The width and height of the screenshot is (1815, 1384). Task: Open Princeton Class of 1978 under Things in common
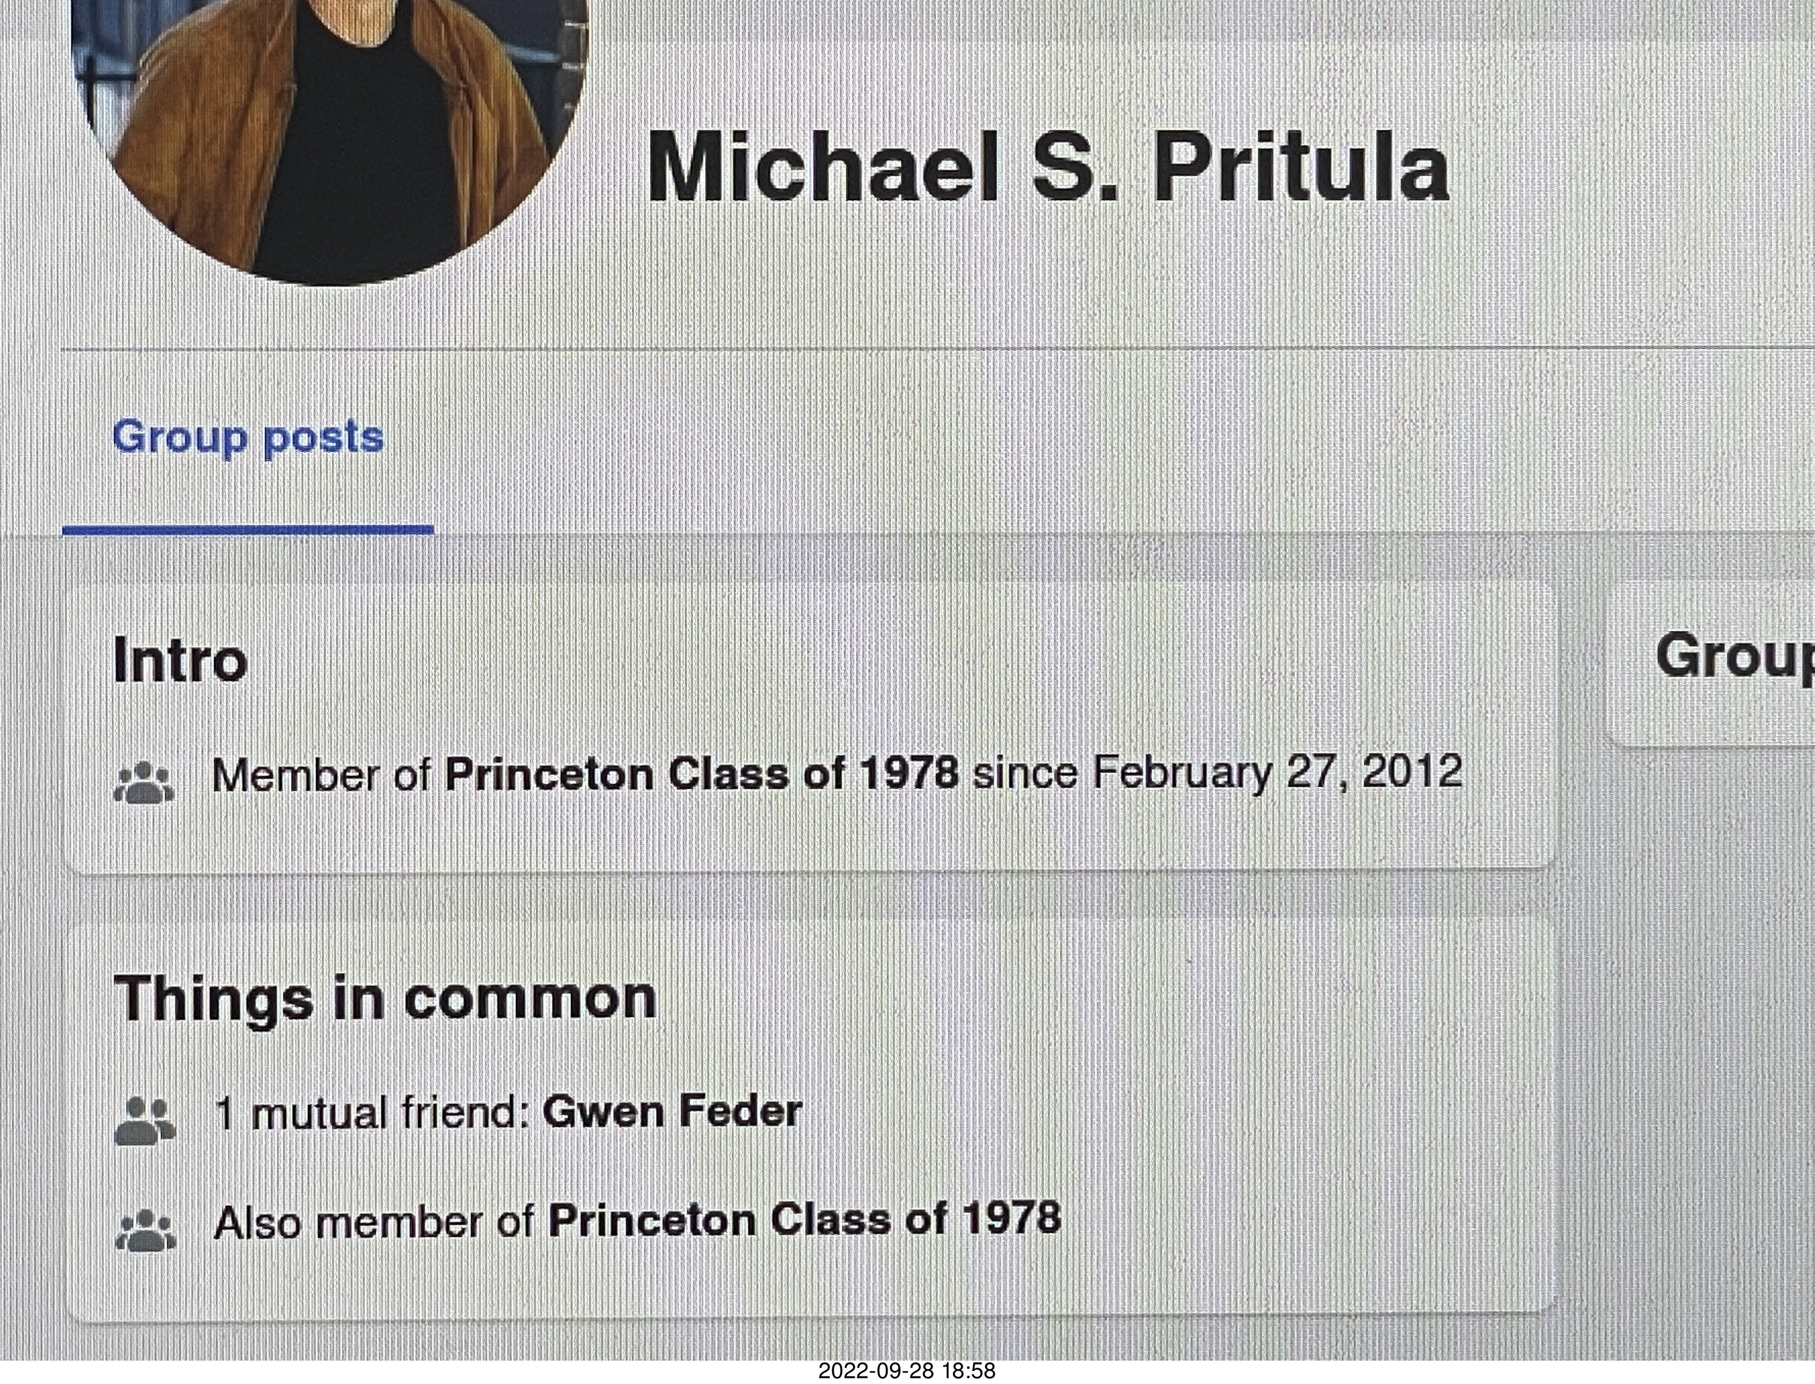pyautogui.click(x=804, y=1220)
